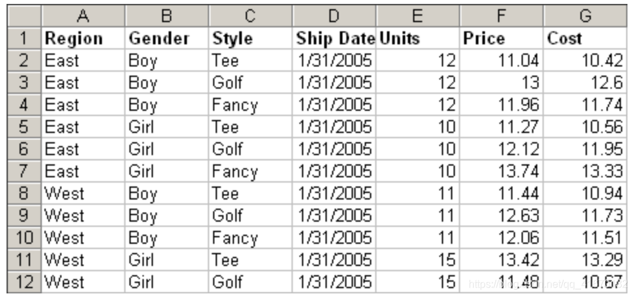This screenshot has width=634, height=296.
Task: Select column D header
Action: tap(333, 16)
